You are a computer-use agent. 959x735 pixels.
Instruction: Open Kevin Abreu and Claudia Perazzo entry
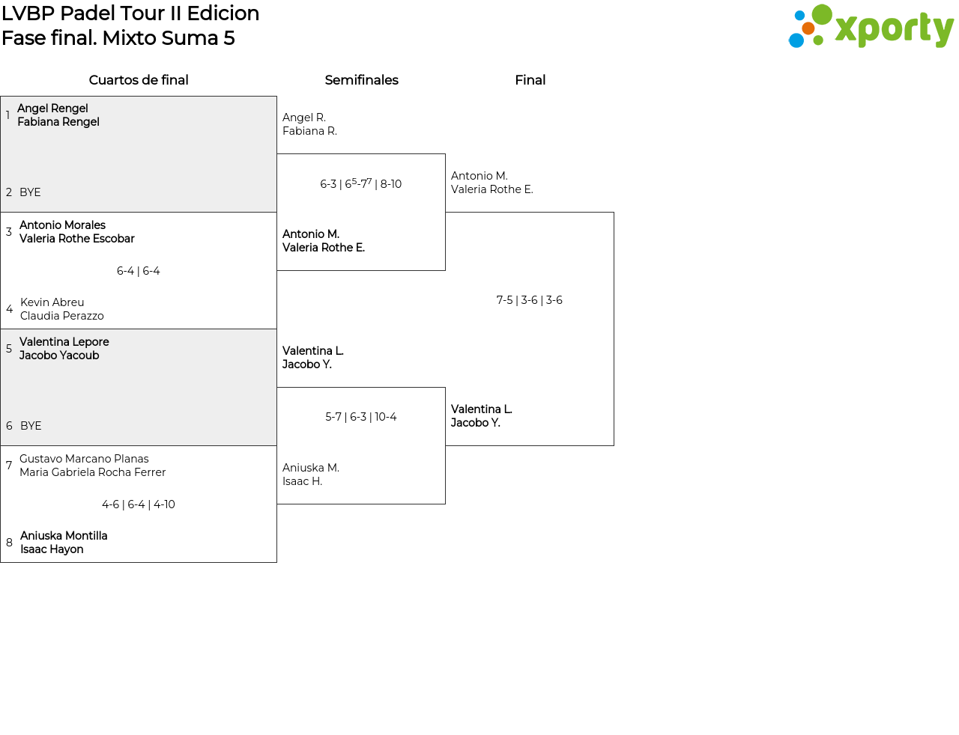(61, 309)
